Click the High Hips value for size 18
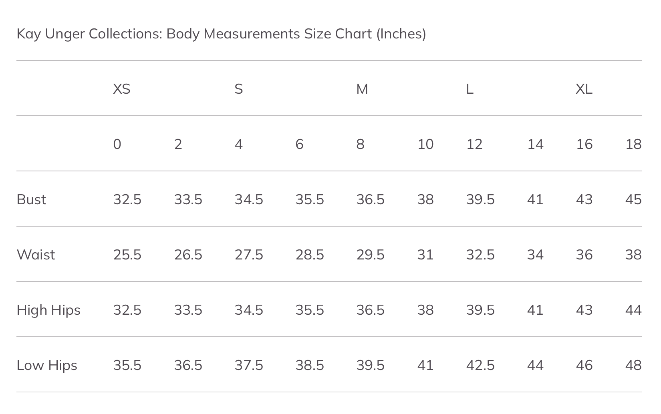This screenshot has width=661, height=414. (633, 310)
